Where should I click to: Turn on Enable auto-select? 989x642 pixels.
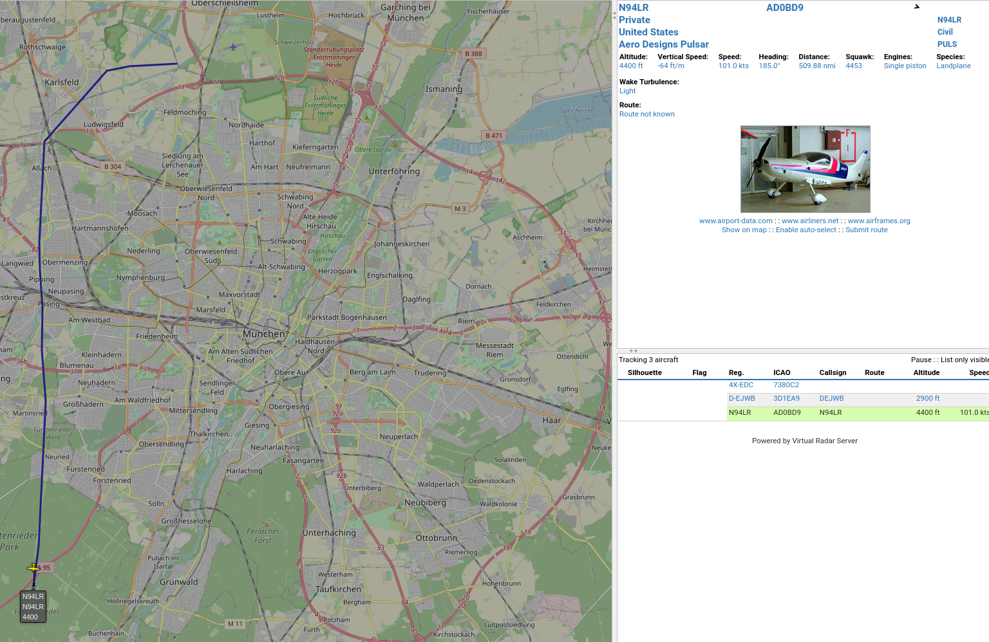click(x=806, y=230)
